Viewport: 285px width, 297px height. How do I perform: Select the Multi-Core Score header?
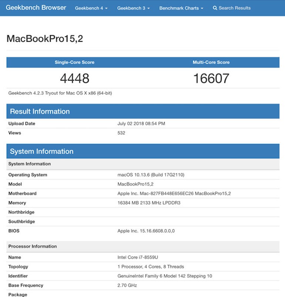[x=211, y=63]
